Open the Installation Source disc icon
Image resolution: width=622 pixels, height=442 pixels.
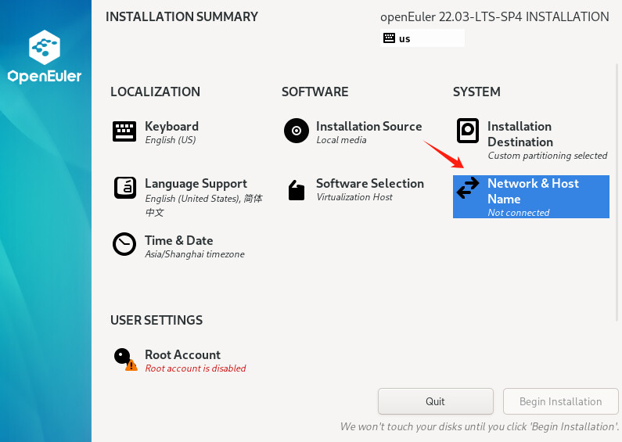pos(296,131)
